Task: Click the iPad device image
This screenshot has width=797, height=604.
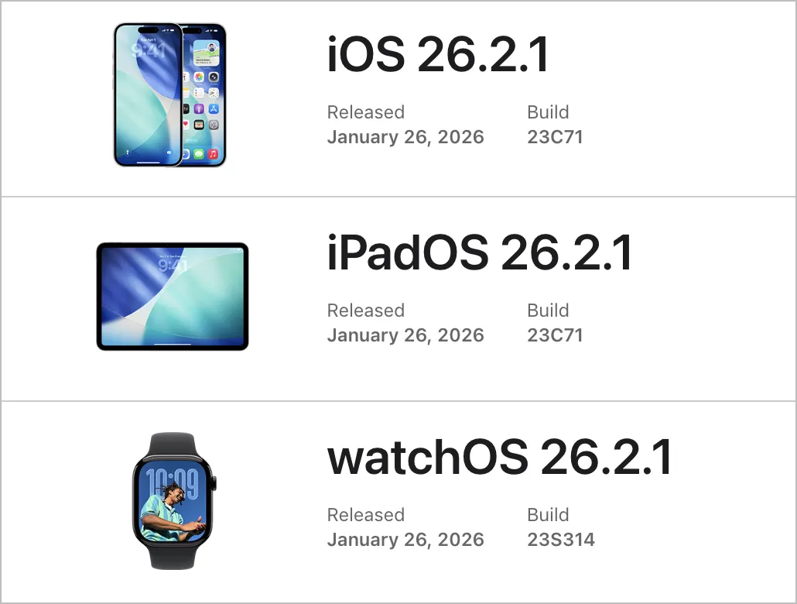Action: tap(173, 296)
